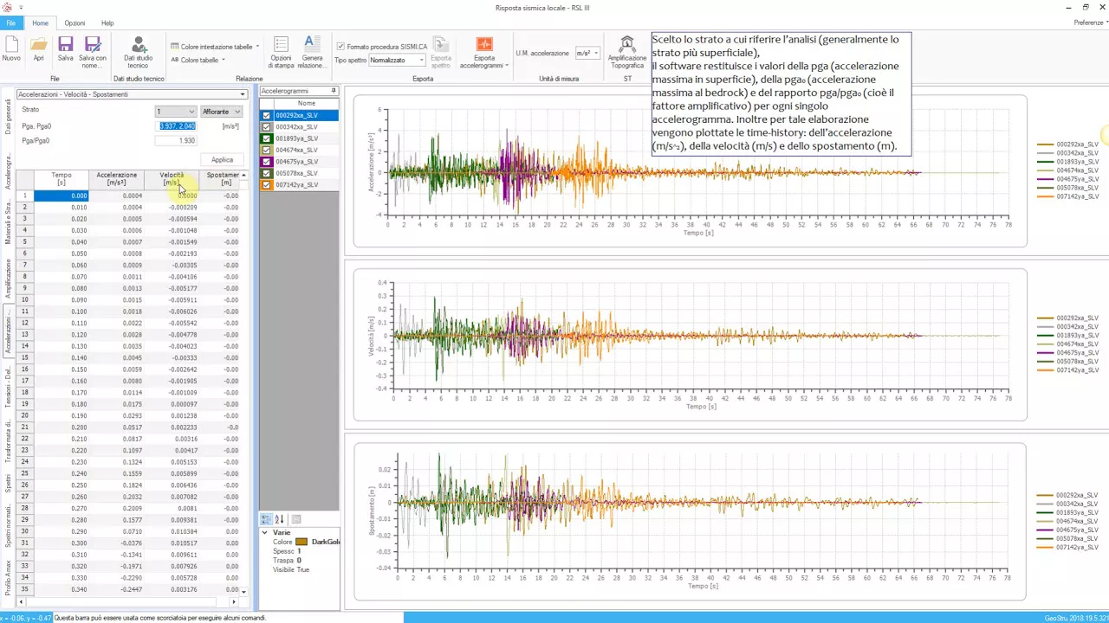Click the table icon beside Colore intestazione tabelle

[174, 47]
